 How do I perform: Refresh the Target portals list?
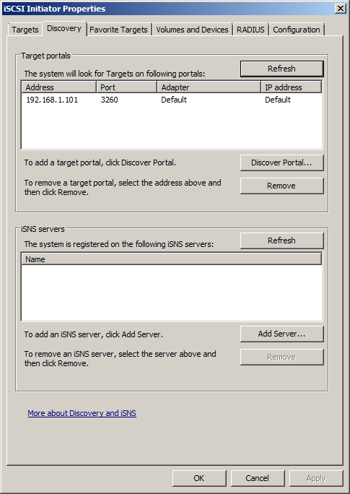tap(281, 69)
